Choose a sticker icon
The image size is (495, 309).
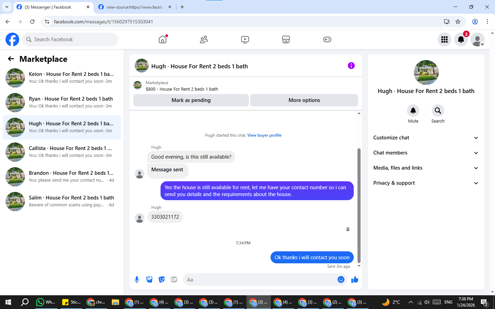pyautogui.click(x=162, y=279)
